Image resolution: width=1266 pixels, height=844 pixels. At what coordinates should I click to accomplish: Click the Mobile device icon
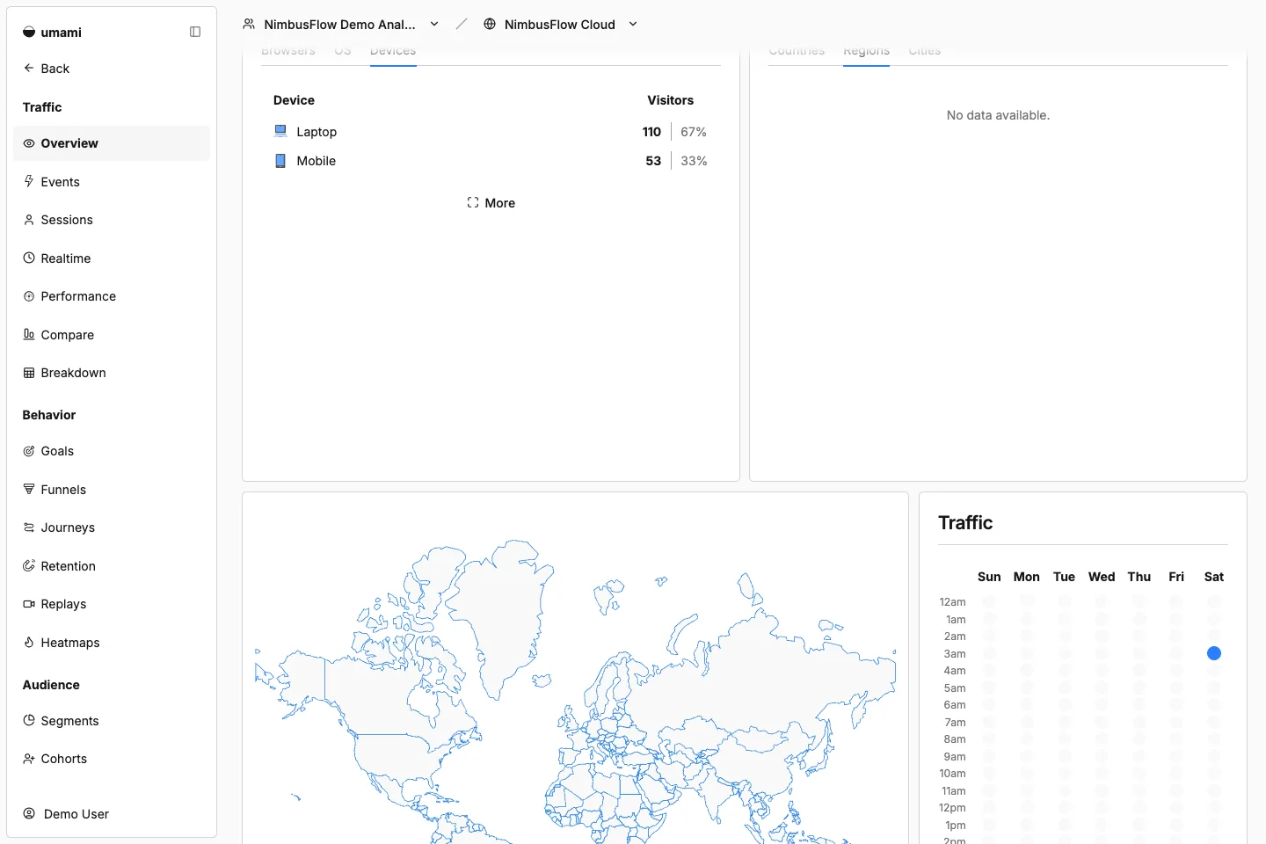(280, 161)
